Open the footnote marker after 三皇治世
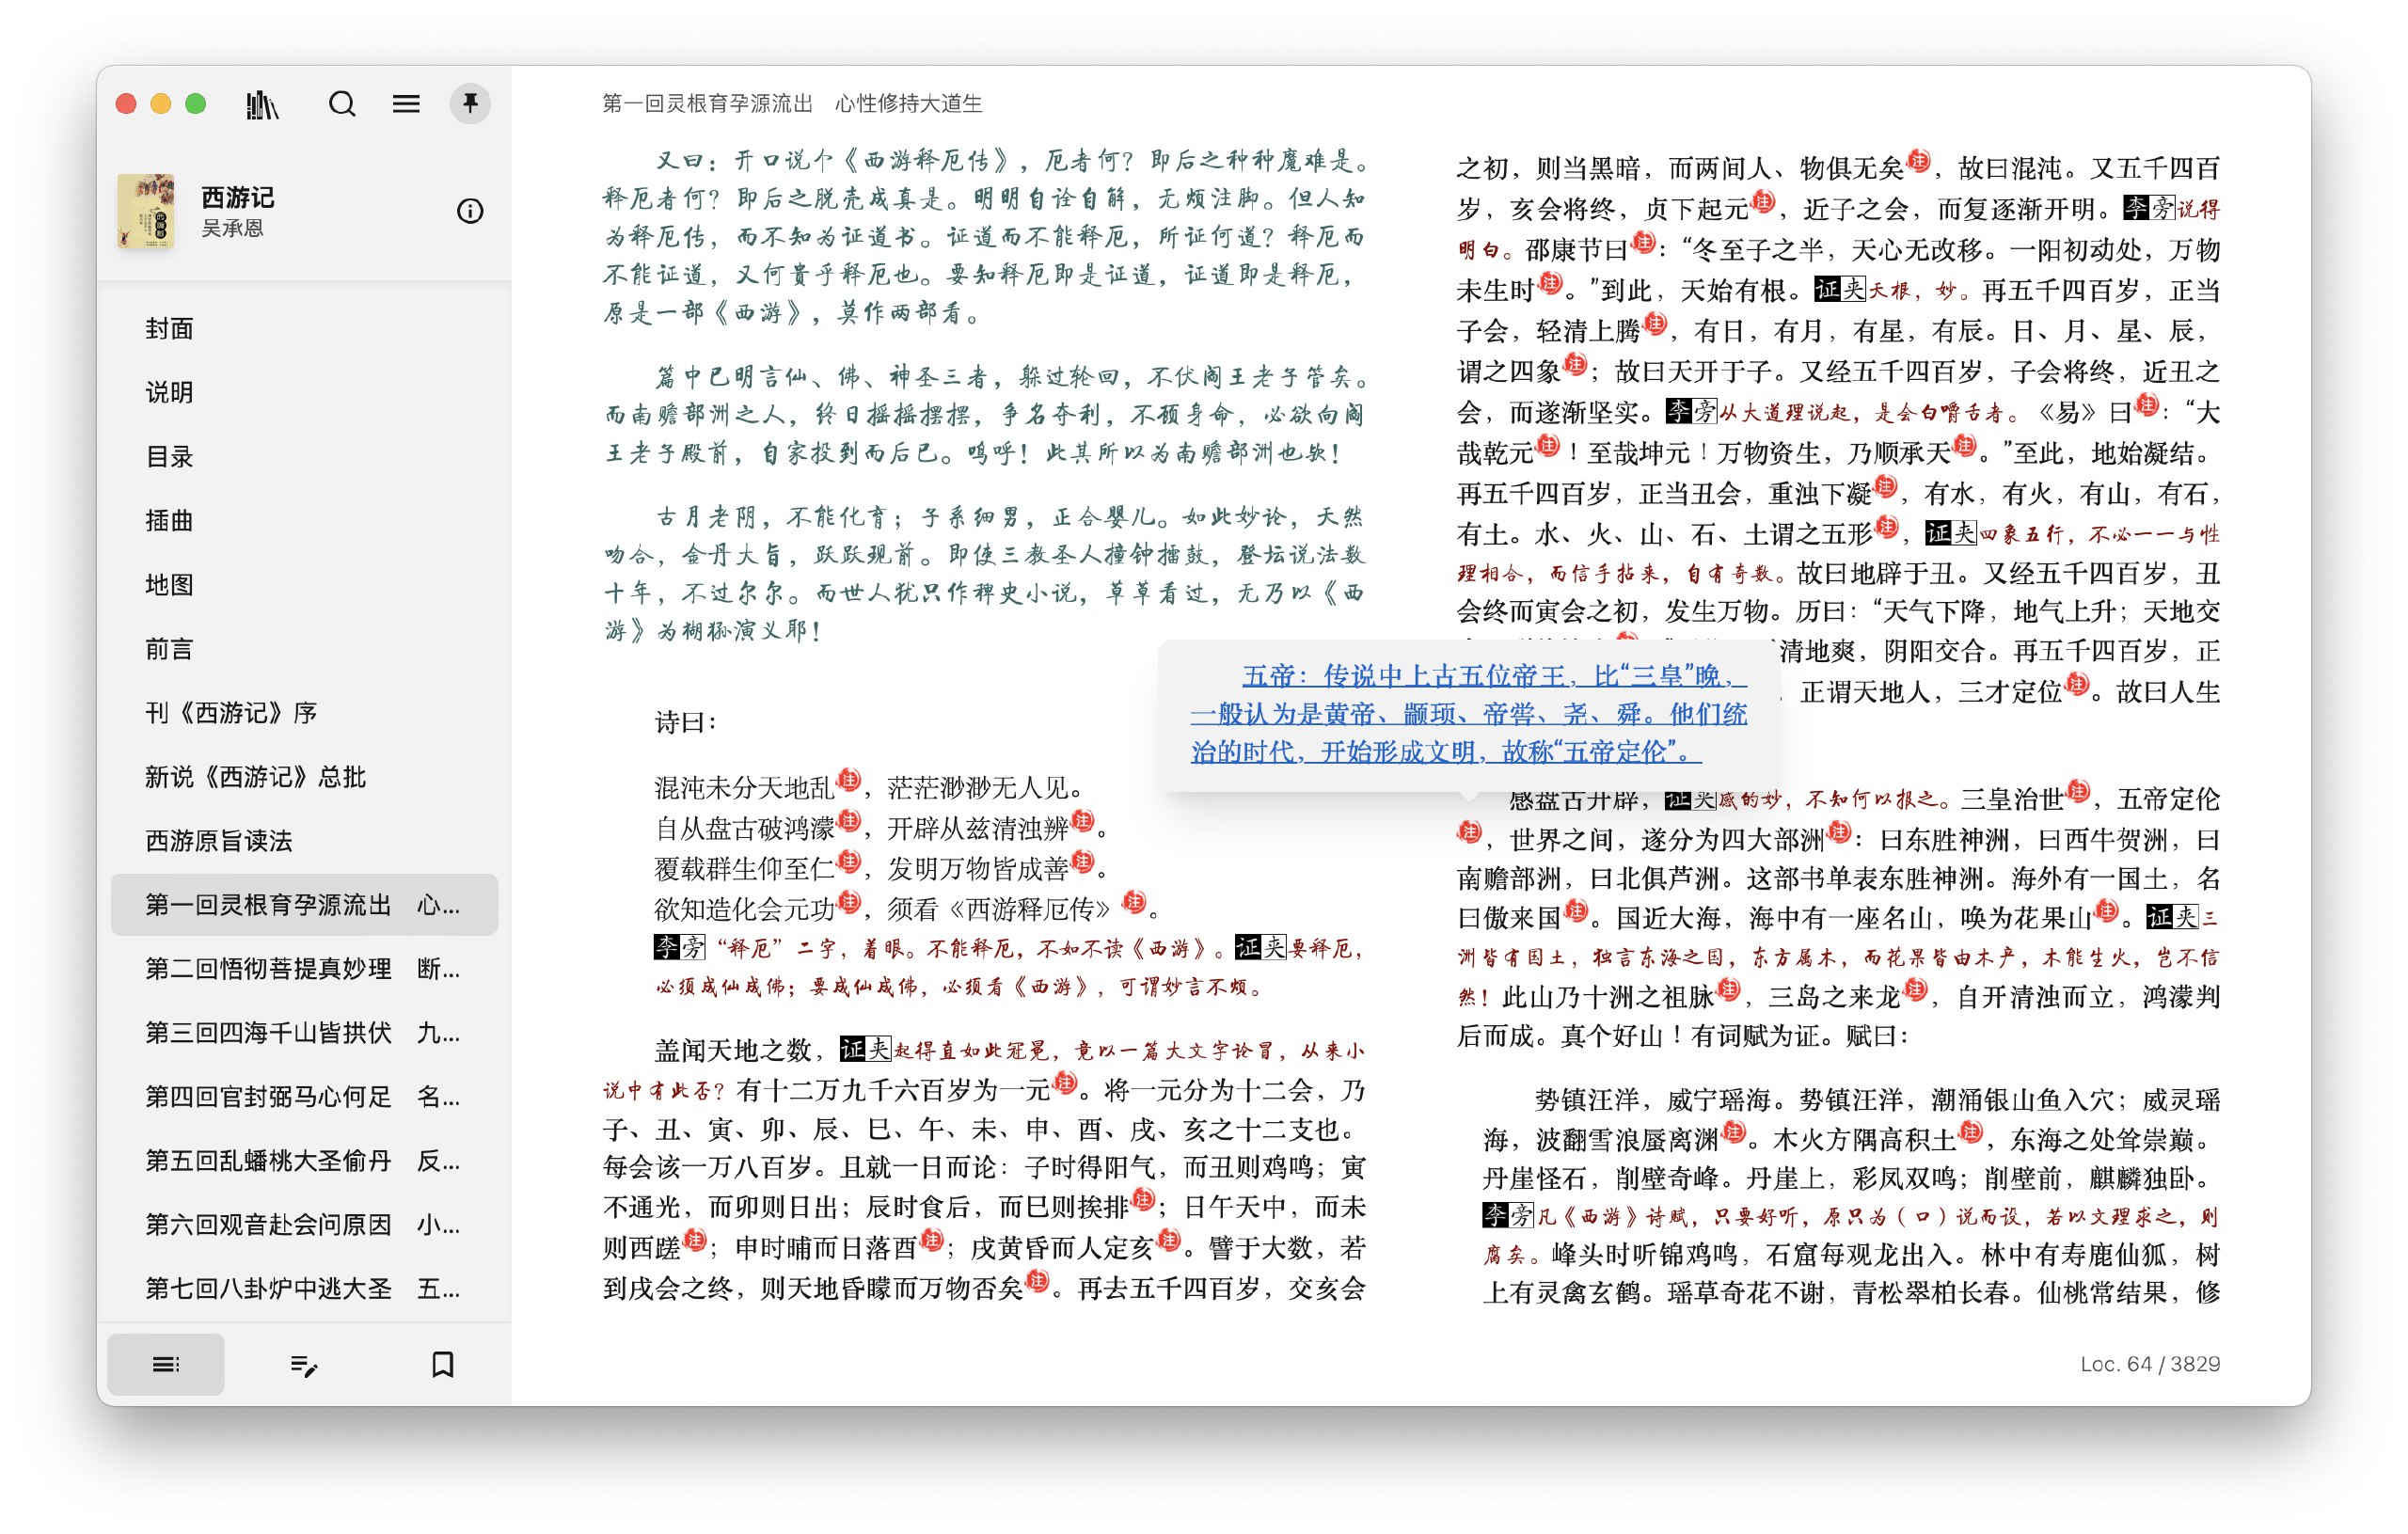Viewport: 2408px width, 1534px height. 2079,790
